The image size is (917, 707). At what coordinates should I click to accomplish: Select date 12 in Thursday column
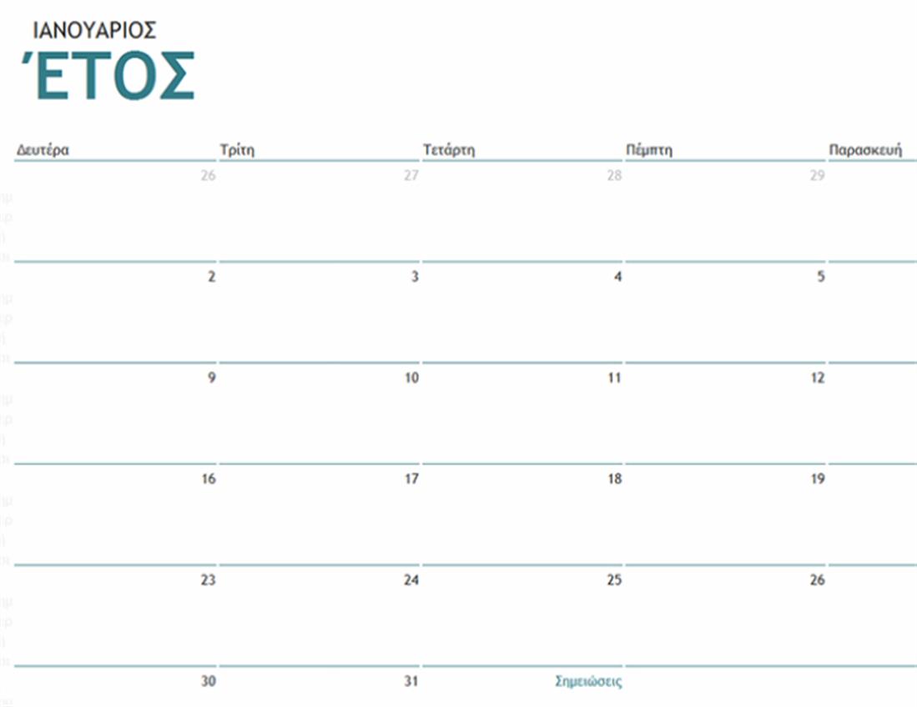pyautogui.click(x=818, y=379)
